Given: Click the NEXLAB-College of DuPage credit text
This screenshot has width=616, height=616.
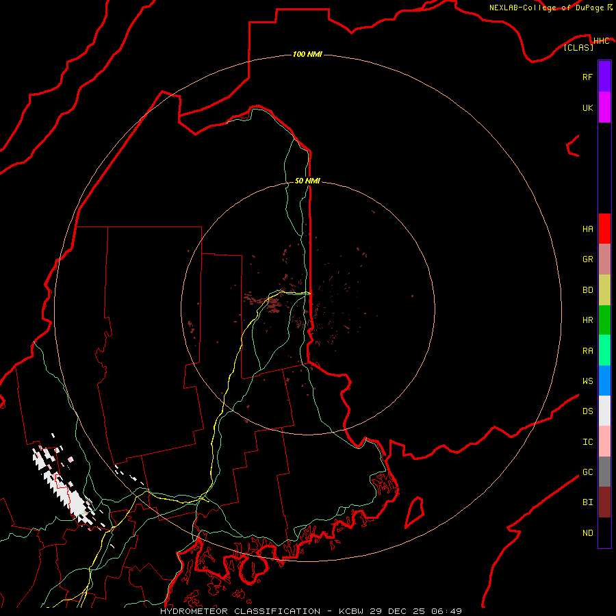Looking at the screenshot, I should 550,8.
